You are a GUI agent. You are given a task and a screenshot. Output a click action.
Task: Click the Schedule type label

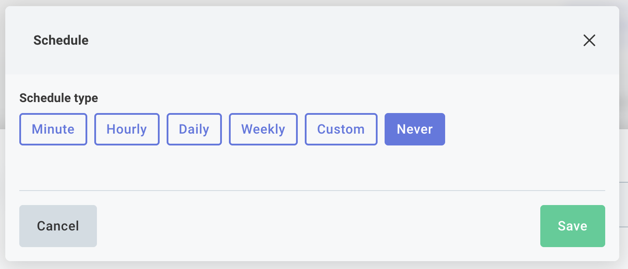click(58, 98)
